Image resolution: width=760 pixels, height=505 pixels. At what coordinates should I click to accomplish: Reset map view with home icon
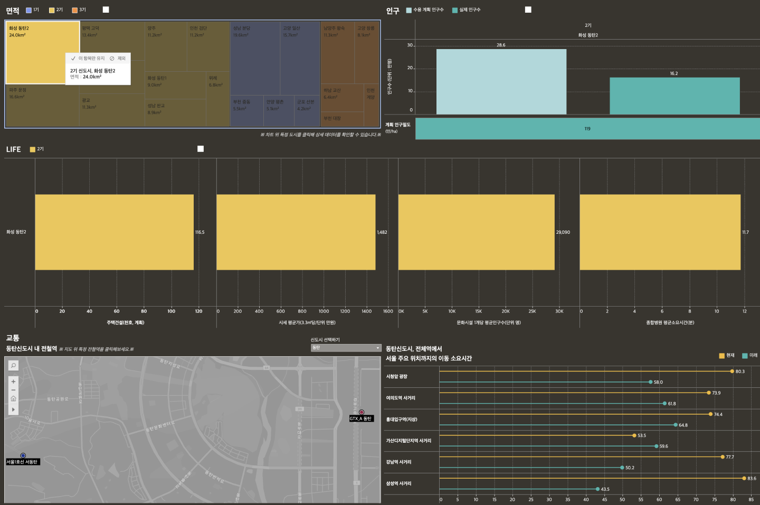(13, 399)
